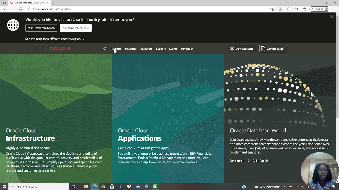Open the 29°C Partly cloudy weather widget
The width and height of the screenshot is (339, 190).
tap(267, 187)
